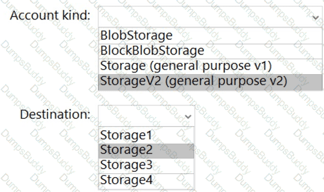Screen dimensions: 324x192
Task: Open the Destination combo box field
Action: [x=146, y=116]
